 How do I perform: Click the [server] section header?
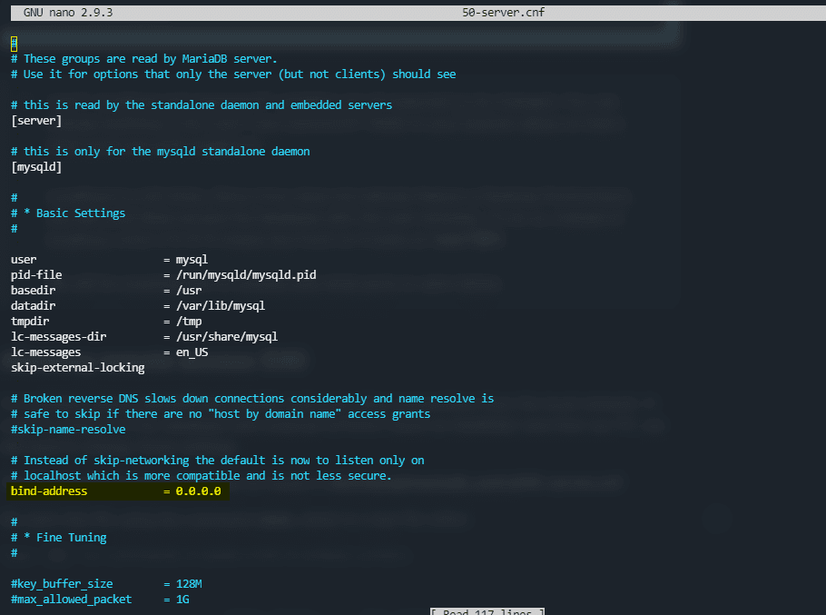pos(35,120)
